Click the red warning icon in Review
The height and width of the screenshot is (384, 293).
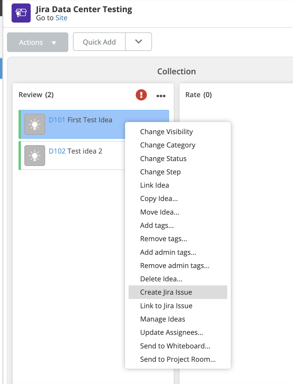141,95
